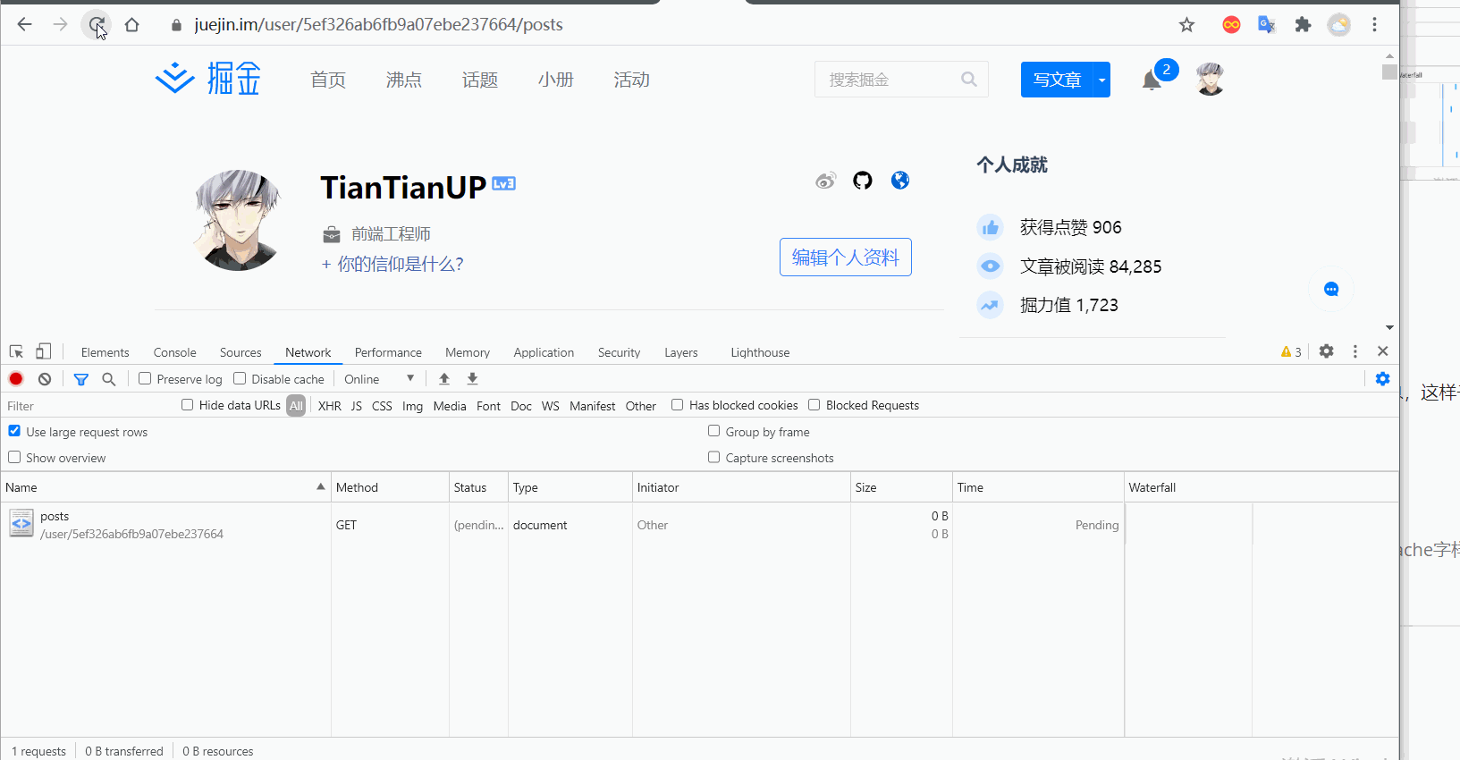Open the Performance tab
This screenshot has width=1460, height=760.
click(388, 352)
